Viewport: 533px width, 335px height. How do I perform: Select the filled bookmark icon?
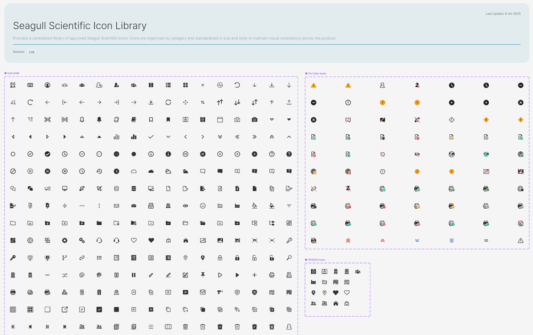[168, 120]
